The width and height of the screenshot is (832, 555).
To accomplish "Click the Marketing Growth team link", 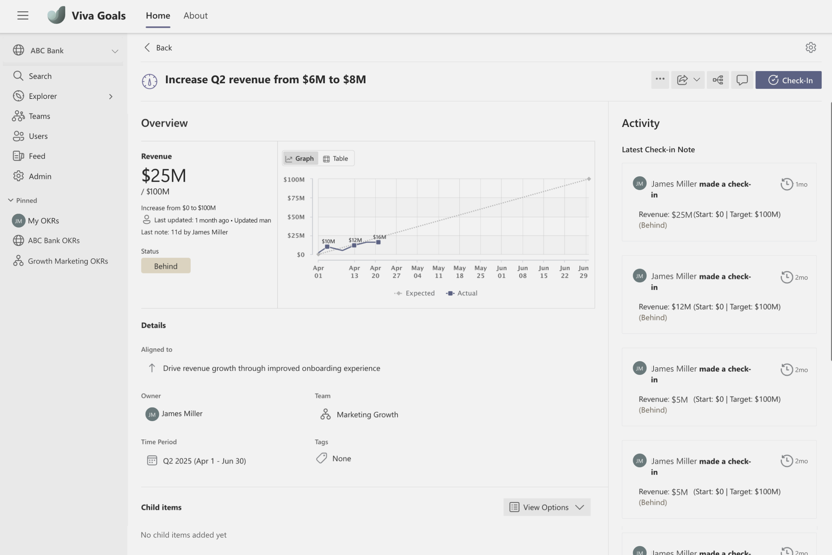I will tap(367, 415).
